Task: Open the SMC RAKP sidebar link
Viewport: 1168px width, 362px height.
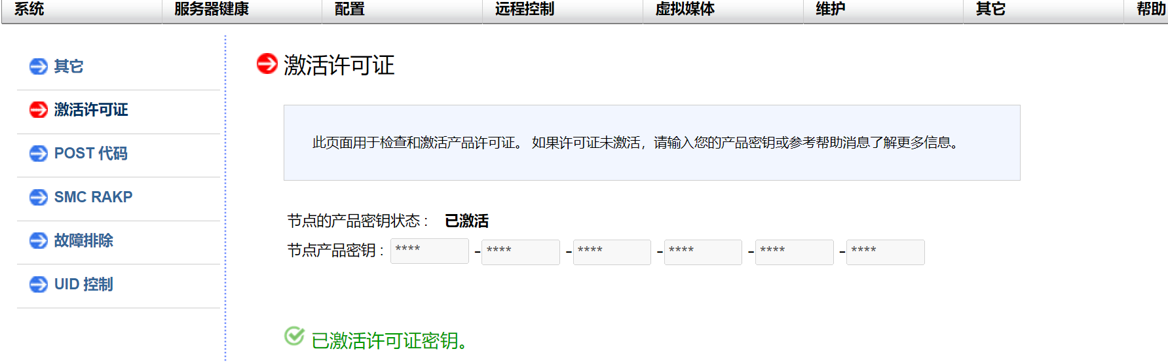Action: pyautogui.click(x=94, y=197)
